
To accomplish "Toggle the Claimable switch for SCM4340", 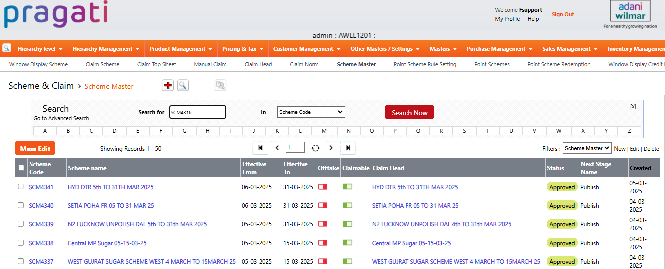I will [x=347, y=205].
